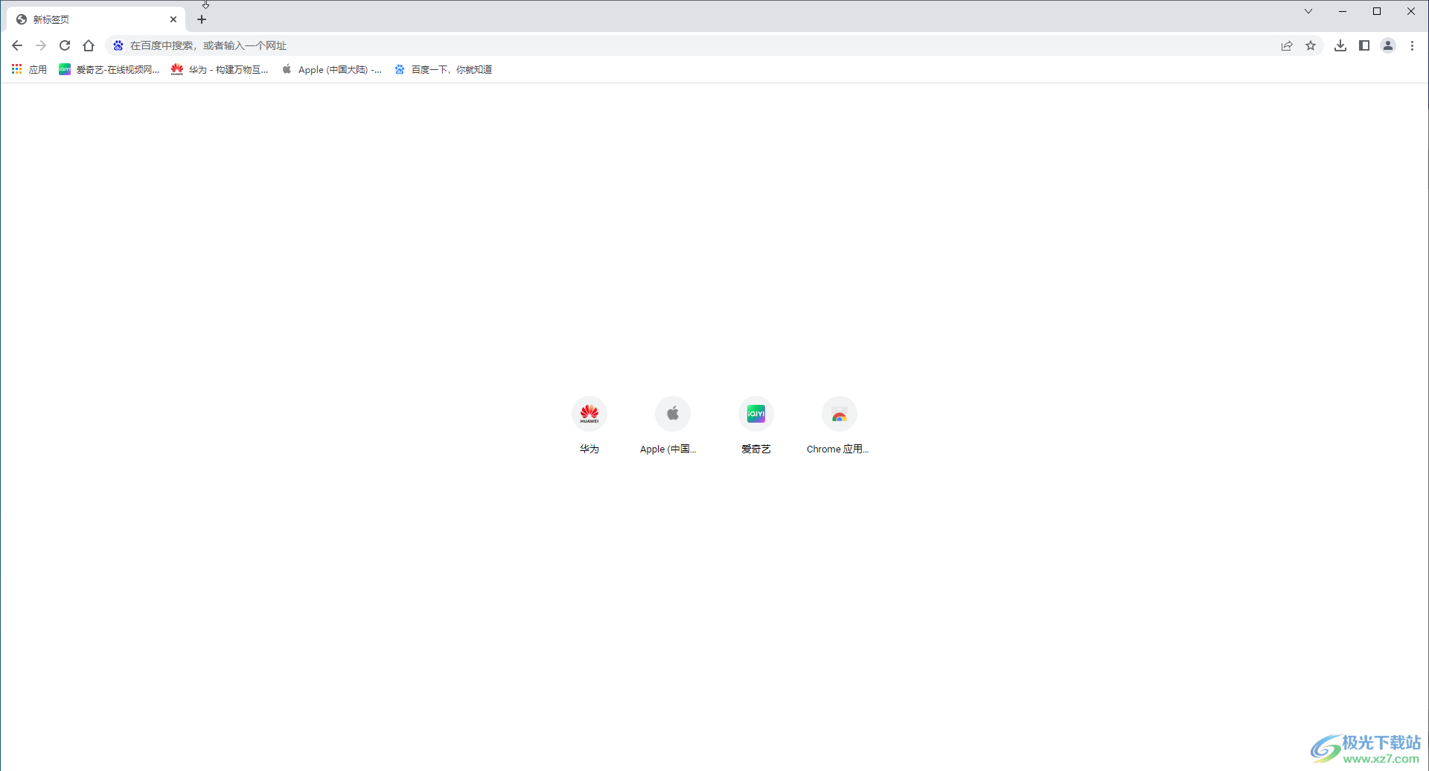Open the 华为 shortcut tile
Screen dimensions: 1429x771
(589, 426)
